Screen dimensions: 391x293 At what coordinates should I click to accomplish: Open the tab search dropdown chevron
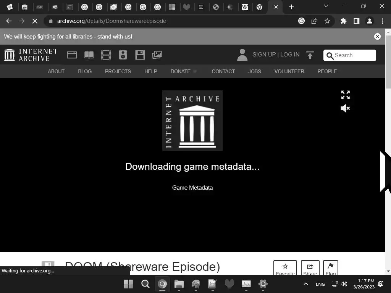pyautogui.click(x=326, y=6)
